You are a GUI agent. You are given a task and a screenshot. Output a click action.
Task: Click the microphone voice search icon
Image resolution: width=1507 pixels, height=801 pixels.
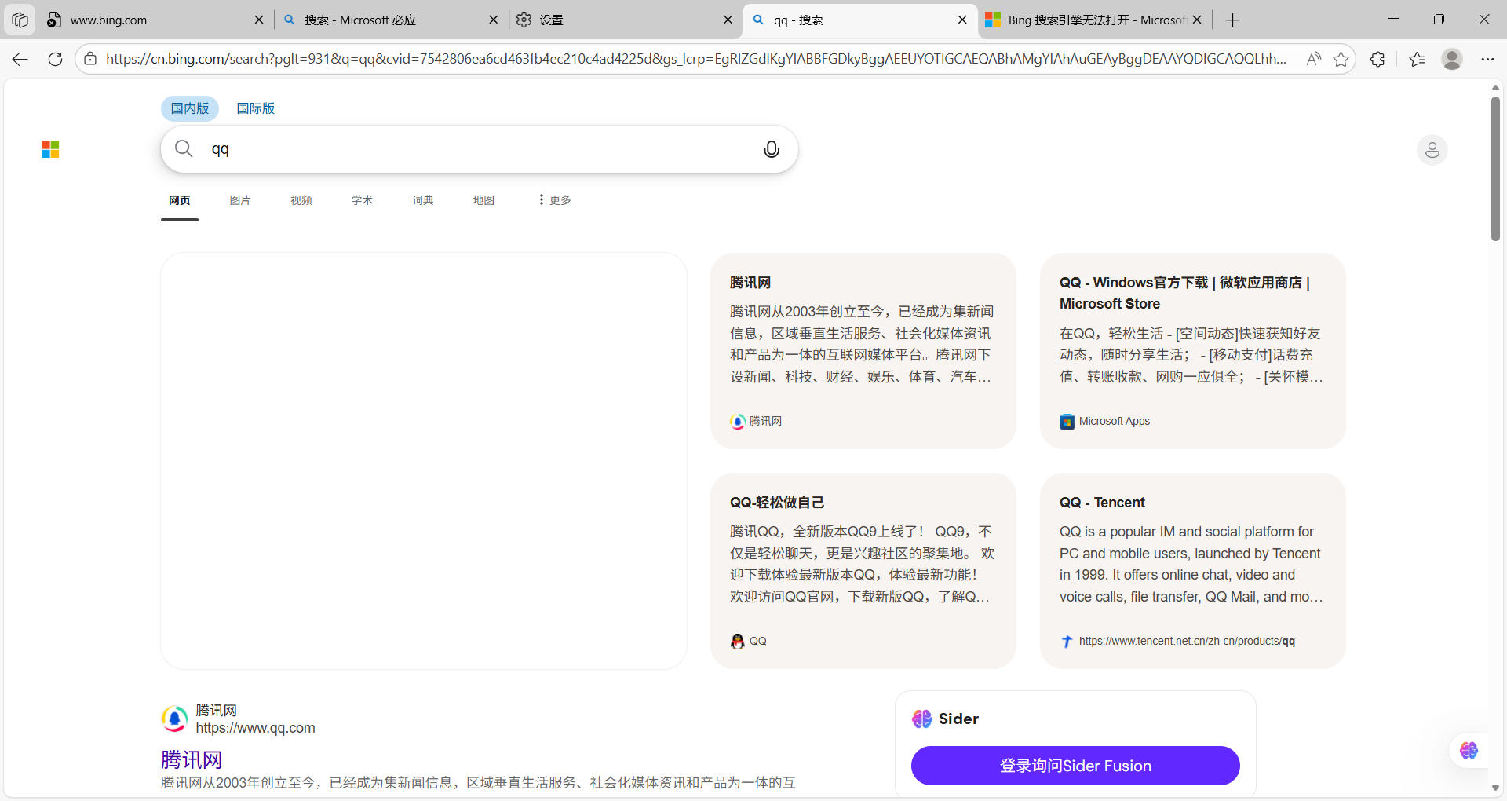772,149
